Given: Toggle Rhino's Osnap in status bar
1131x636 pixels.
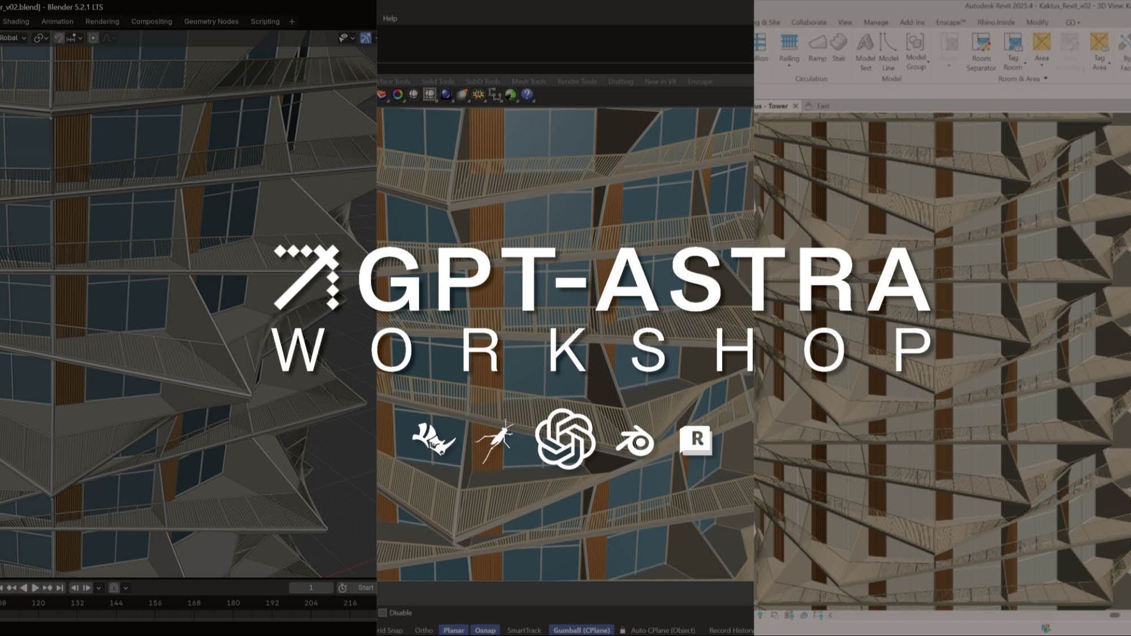Looking at the screenshot, I should (485, 630).
